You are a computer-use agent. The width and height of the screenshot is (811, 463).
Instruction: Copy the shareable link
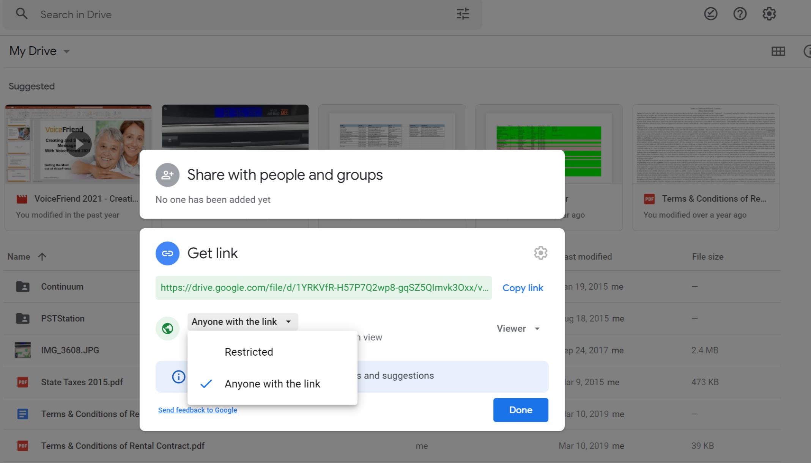[x=523, y=288]
